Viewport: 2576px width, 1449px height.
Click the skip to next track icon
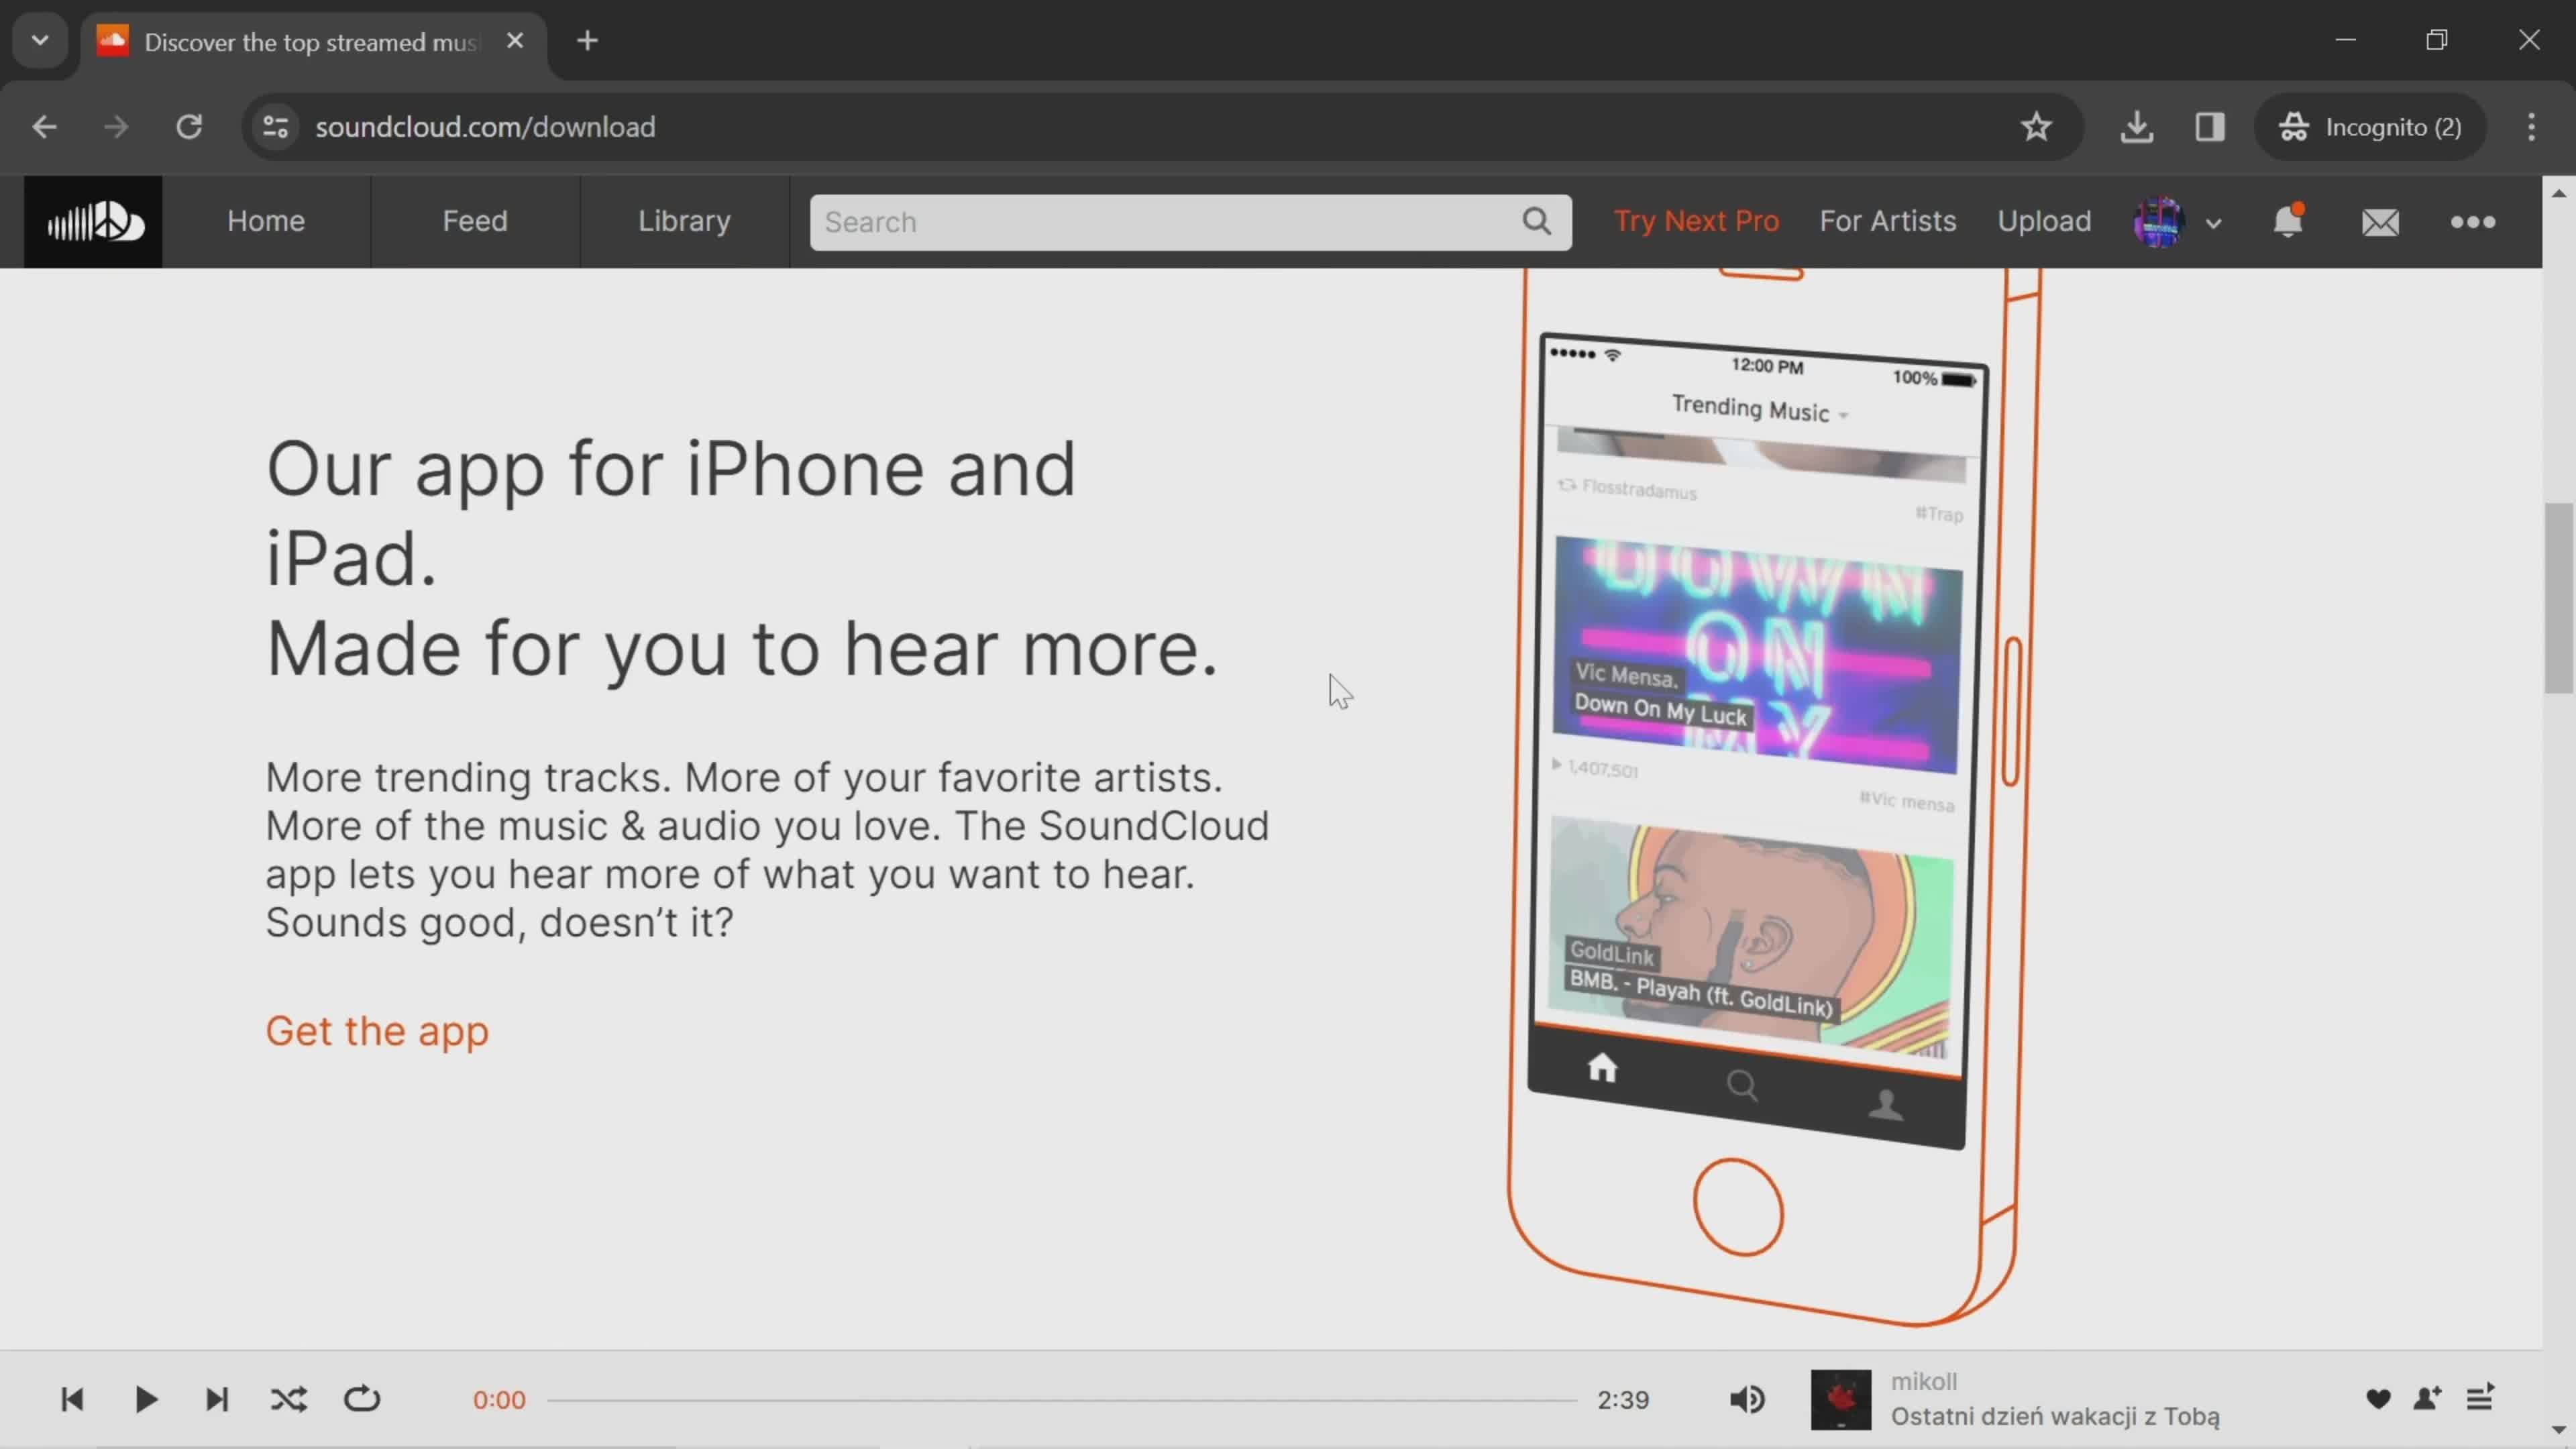(x=216, y=1398)
